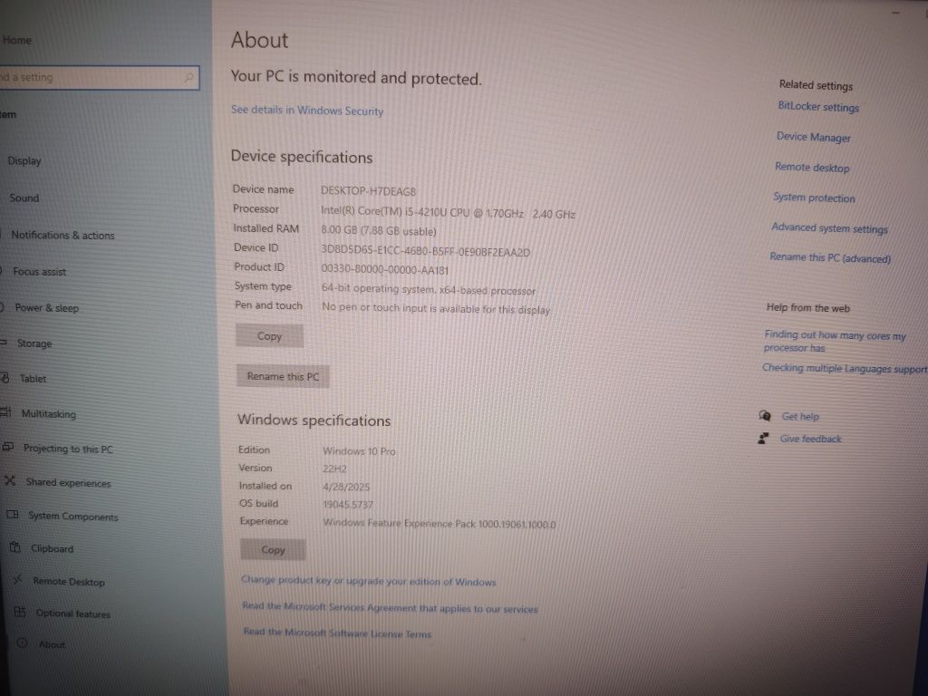Click the Remote Desktop sidebar icon
Image resolution: width=928 pixels, height=696 pixels.
click(18, 579)
